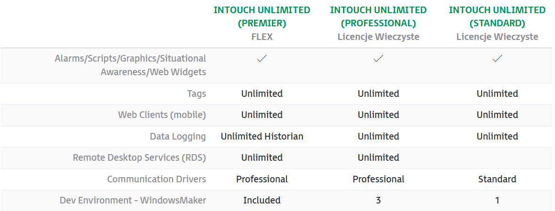This screenshot has width=555, height=211.
Task: Click Licencje Wieczyste under the Professional heading
Action: tap(378, 37)
